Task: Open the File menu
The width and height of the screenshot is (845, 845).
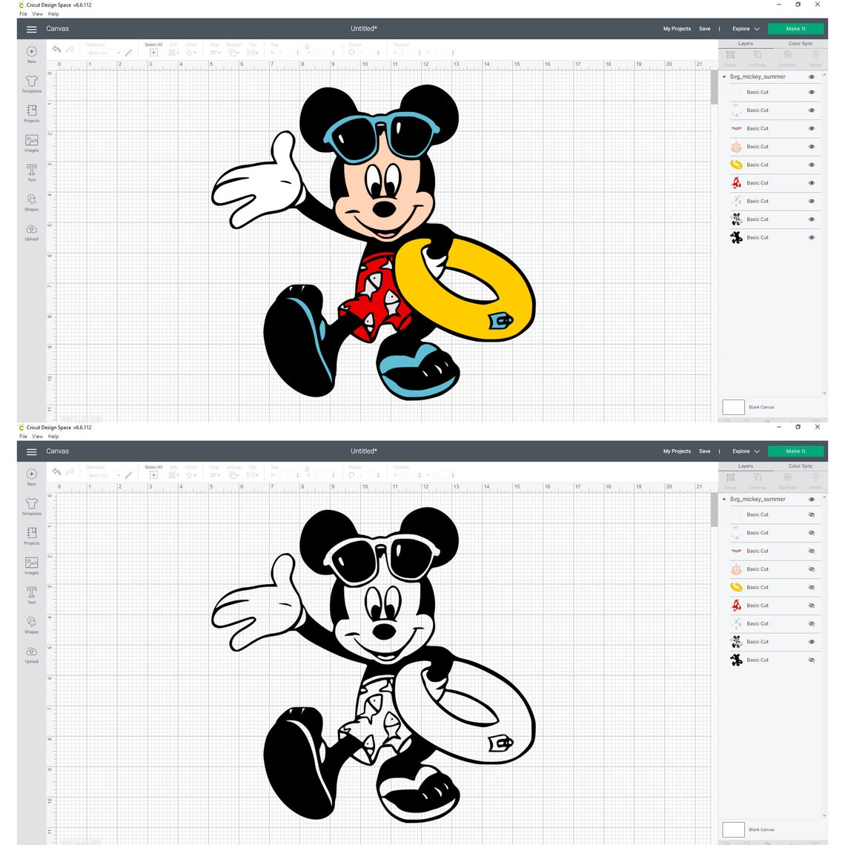Action: click(23, 13)
